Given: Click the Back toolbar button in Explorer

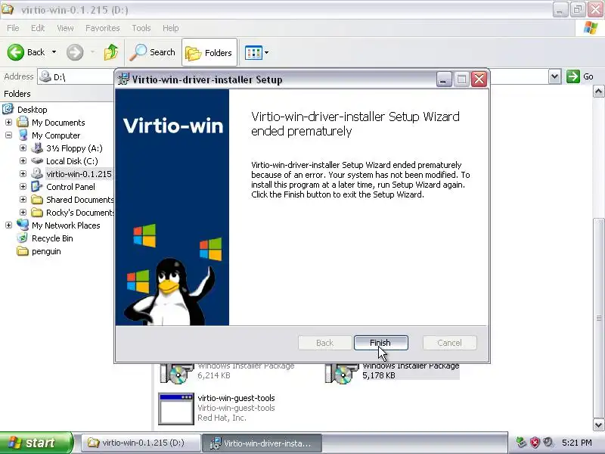Looking at the screenshot, I should point(26,52).
